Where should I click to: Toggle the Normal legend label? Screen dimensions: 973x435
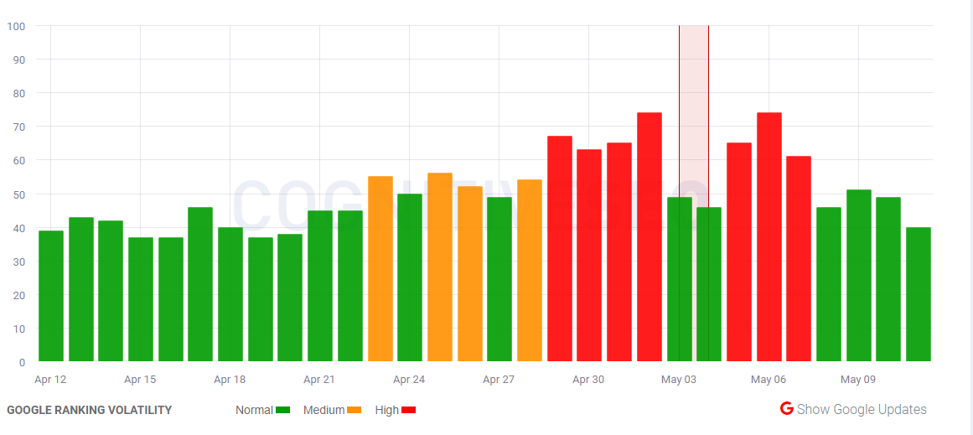point(254,410)
